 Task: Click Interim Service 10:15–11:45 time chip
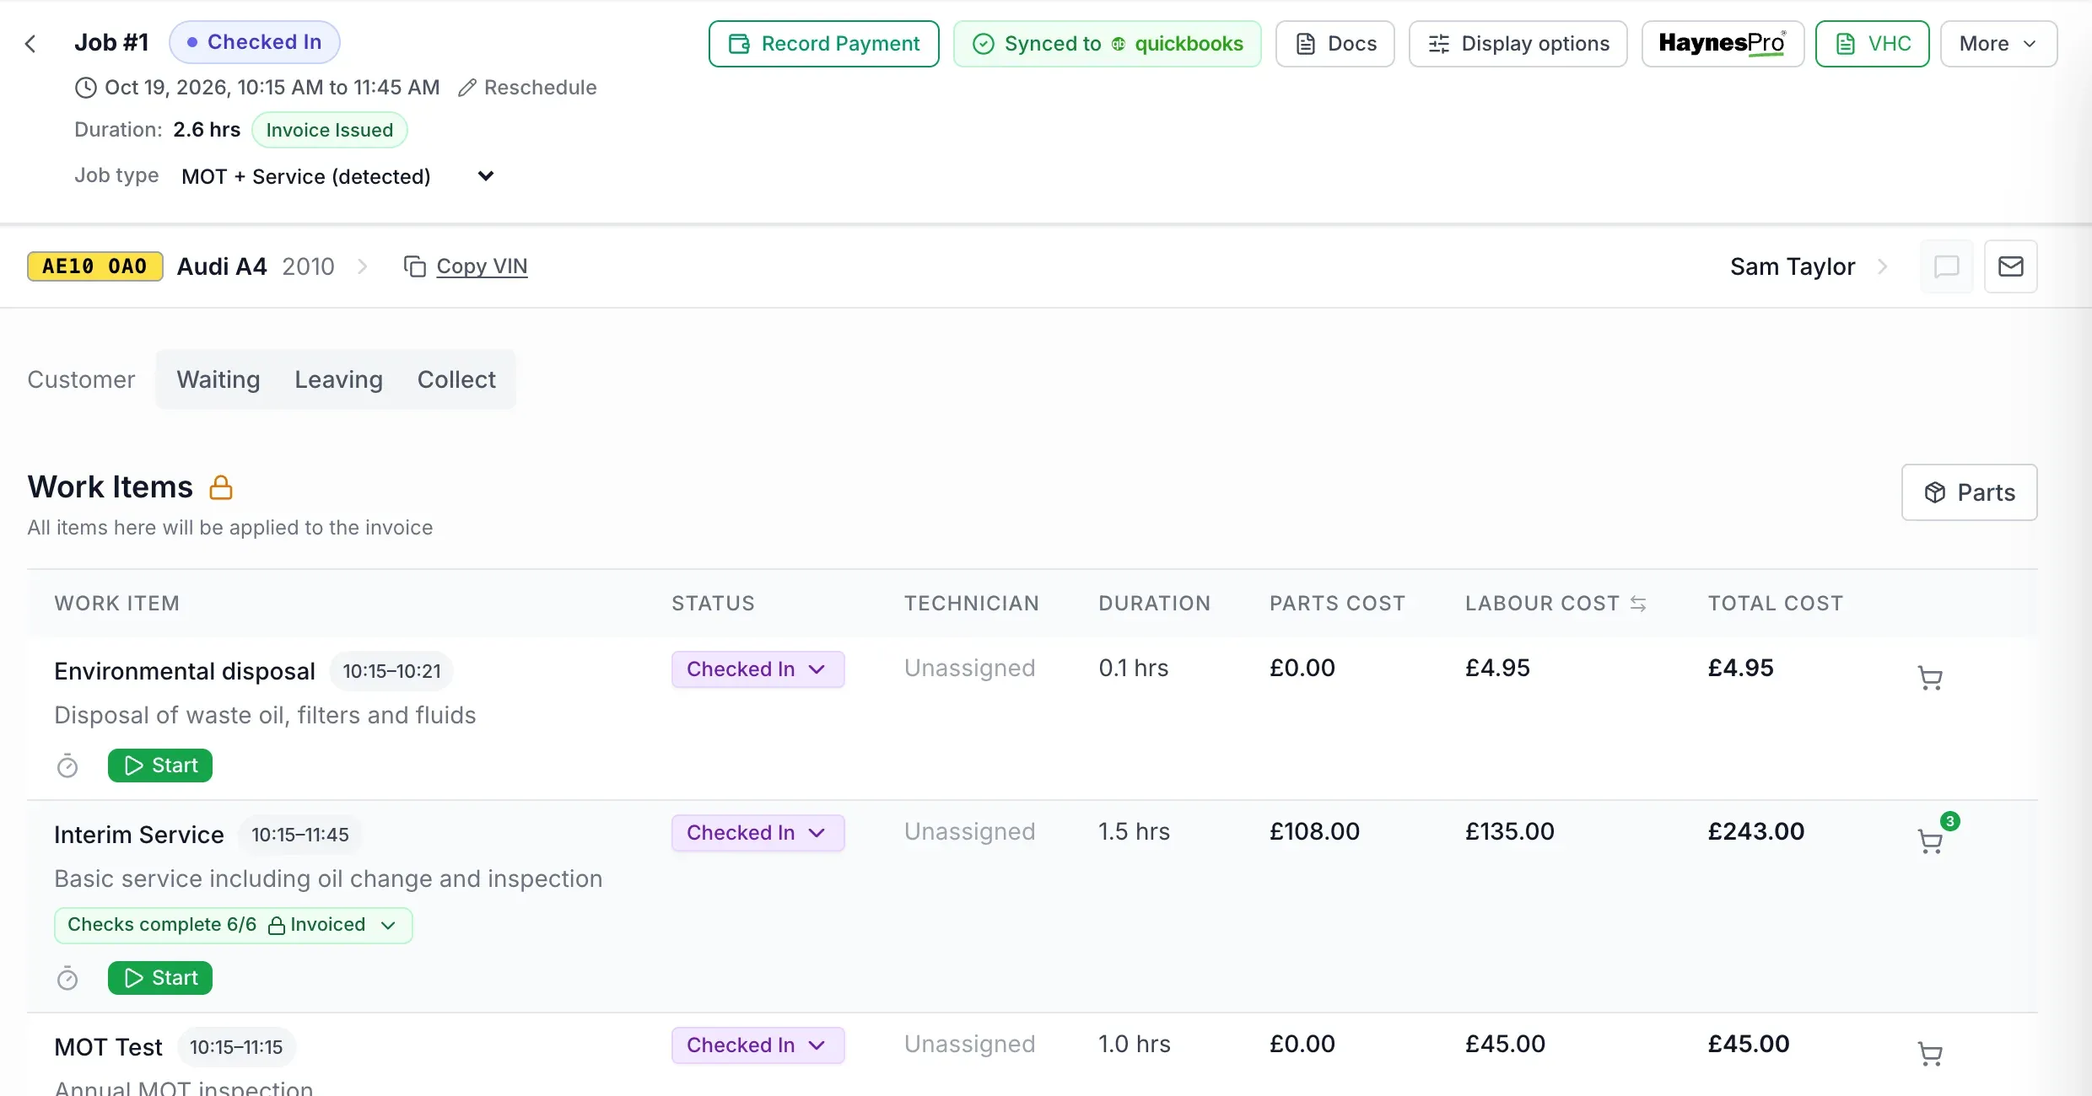coord(299,835)
